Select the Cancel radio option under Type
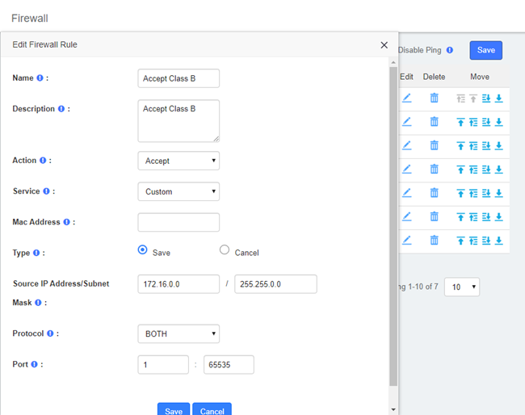The width and height of the screenshot is (525, 415). (x=225, y=249)
